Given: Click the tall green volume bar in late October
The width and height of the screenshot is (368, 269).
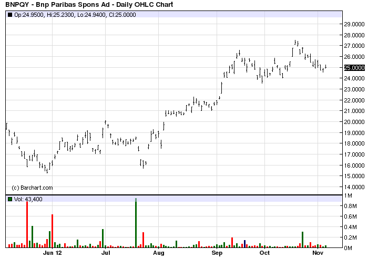Looking at the screenshot, I should coord(302,240).
